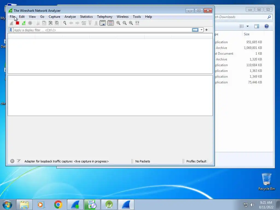Restart the current capture with green fin icon
The width and height of the screenshot is (280, 210).
24,23
